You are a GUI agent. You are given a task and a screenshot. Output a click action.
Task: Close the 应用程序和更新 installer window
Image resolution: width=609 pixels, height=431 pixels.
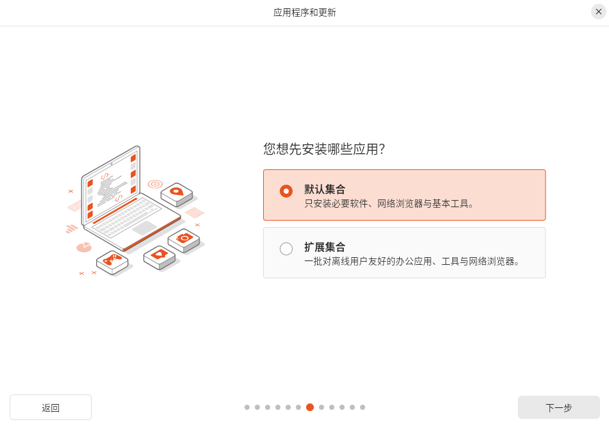pos(599,12)
